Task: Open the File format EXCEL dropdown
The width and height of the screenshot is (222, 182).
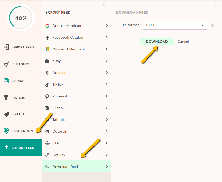Action: pos(175,25)
